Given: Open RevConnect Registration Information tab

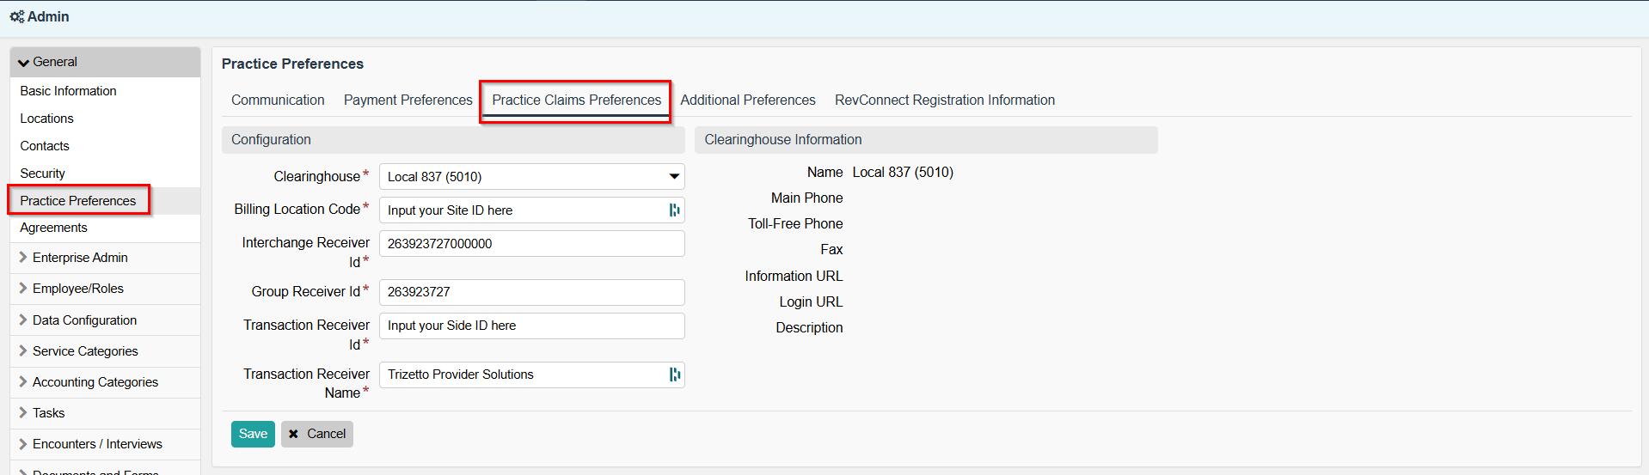Looking at the screenshot, I should (944, 100).
